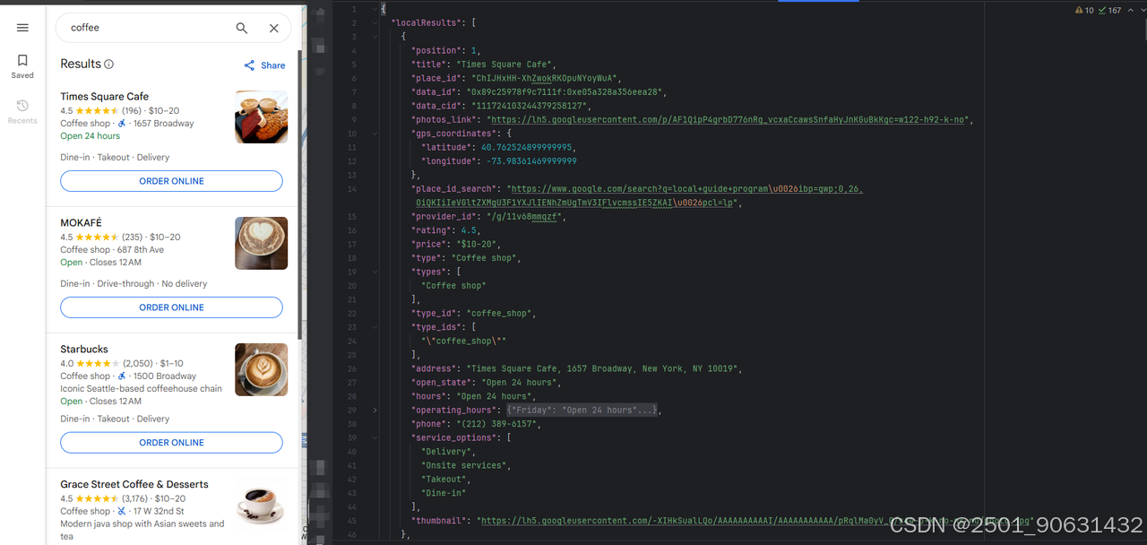Click line number 26 in the gutter

(353, 368)
